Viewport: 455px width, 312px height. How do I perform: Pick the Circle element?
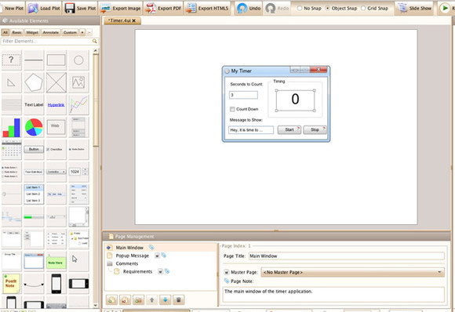pyautogui.click(x=78, y=60)
